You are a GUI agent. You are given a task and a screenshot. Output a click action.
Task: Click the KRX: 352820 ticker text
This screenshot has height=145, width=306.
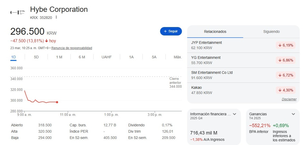(x=41, y=18)
